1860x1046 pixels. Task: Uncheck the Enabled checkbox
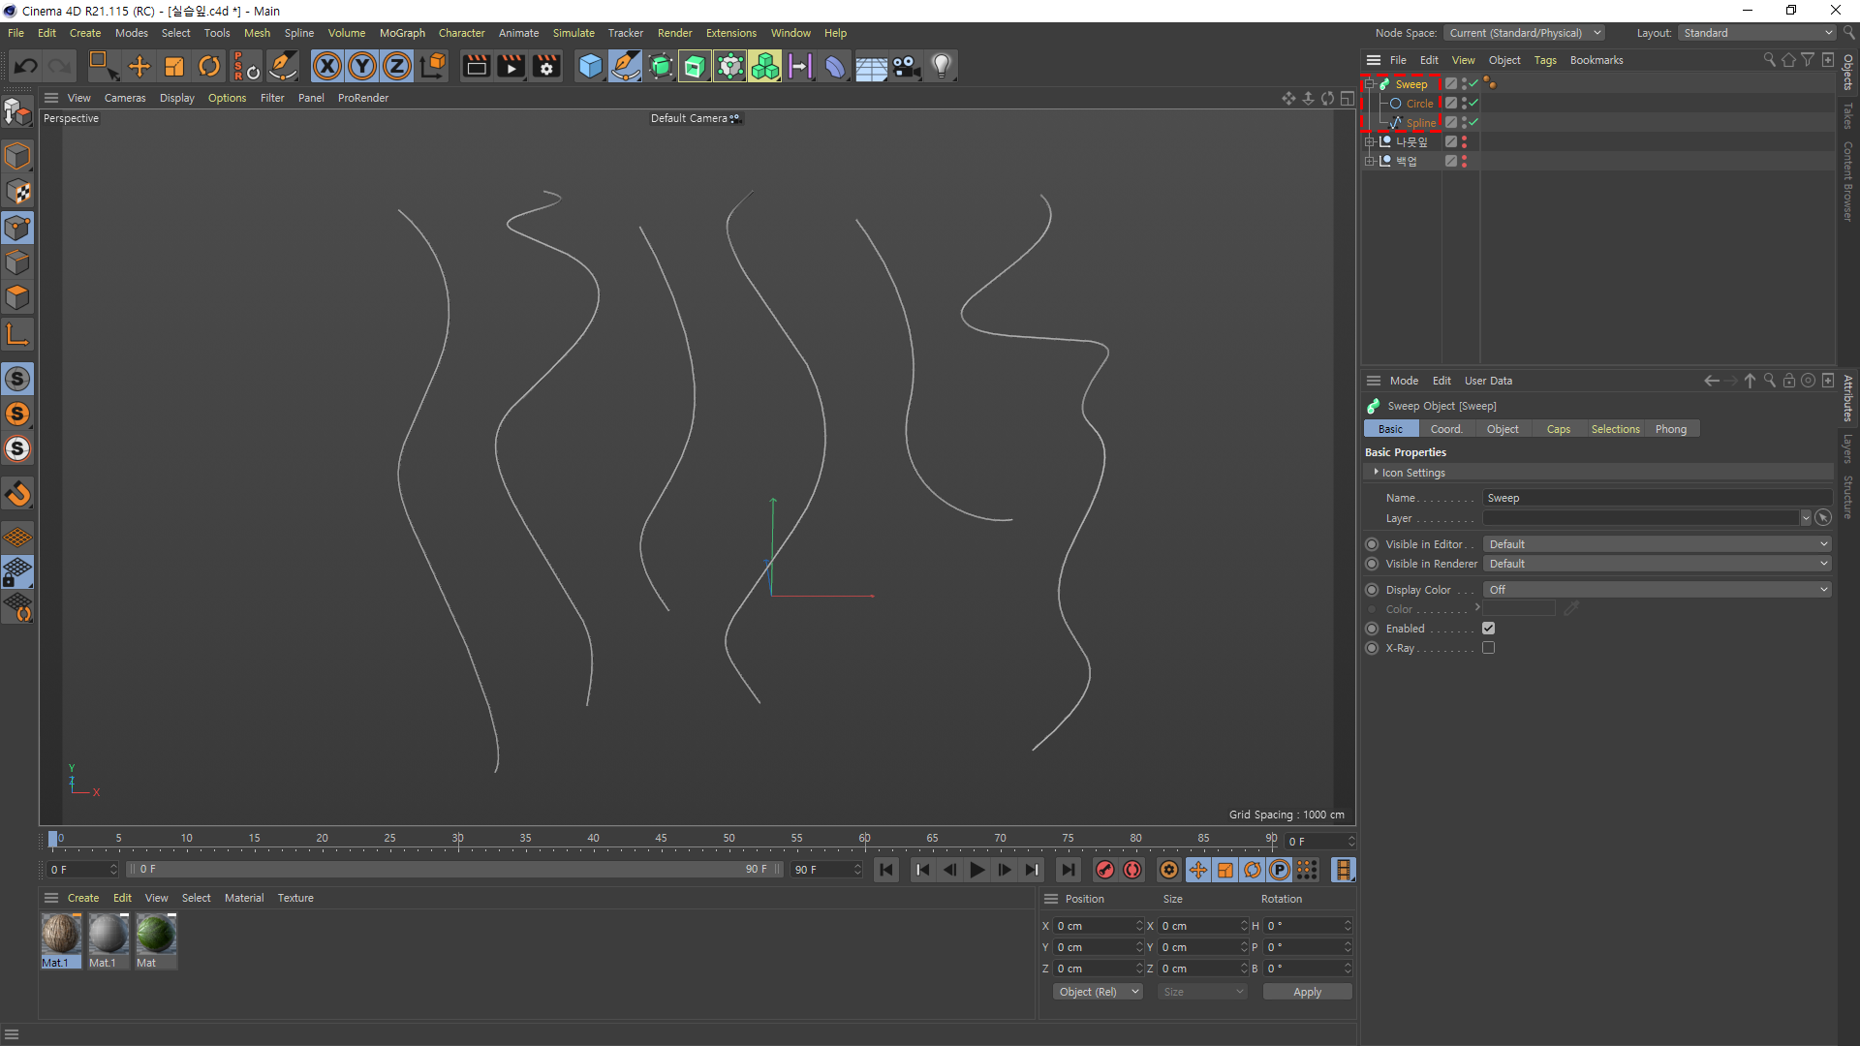tap(1488, 629)
